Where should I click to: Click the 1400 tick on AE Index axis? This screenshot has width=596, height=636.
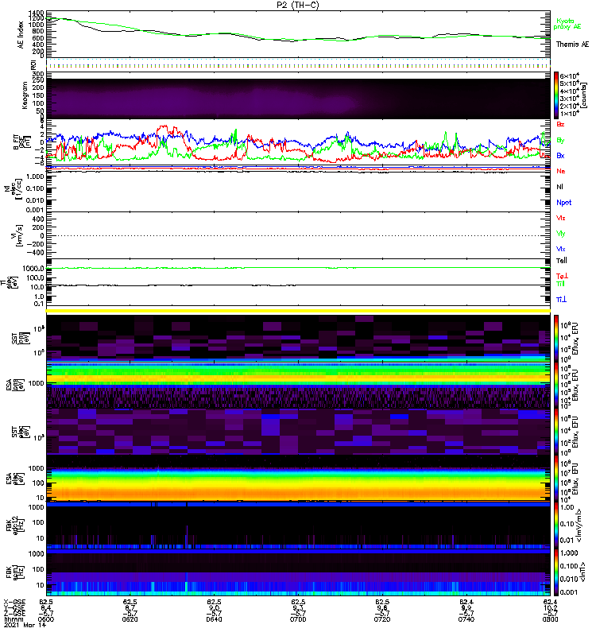coord(36,13)
